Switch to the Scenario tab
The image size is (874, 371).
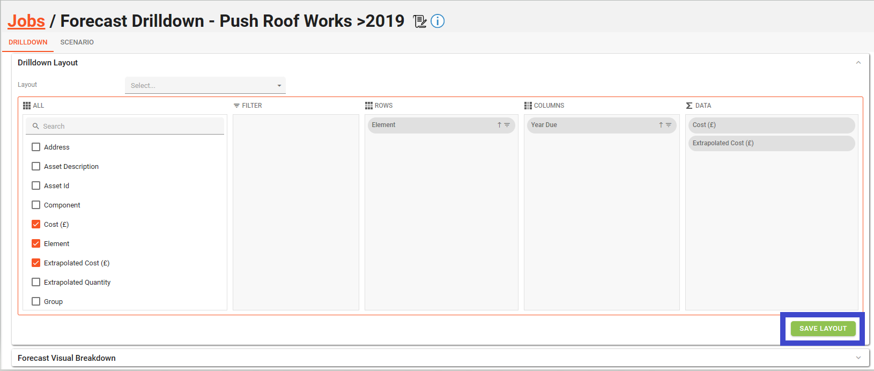tap(77, 42)
